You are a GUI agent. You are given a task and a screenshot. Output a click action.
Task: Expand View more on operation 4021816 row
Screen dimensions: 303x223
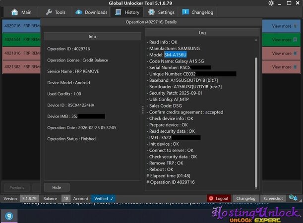284,53
